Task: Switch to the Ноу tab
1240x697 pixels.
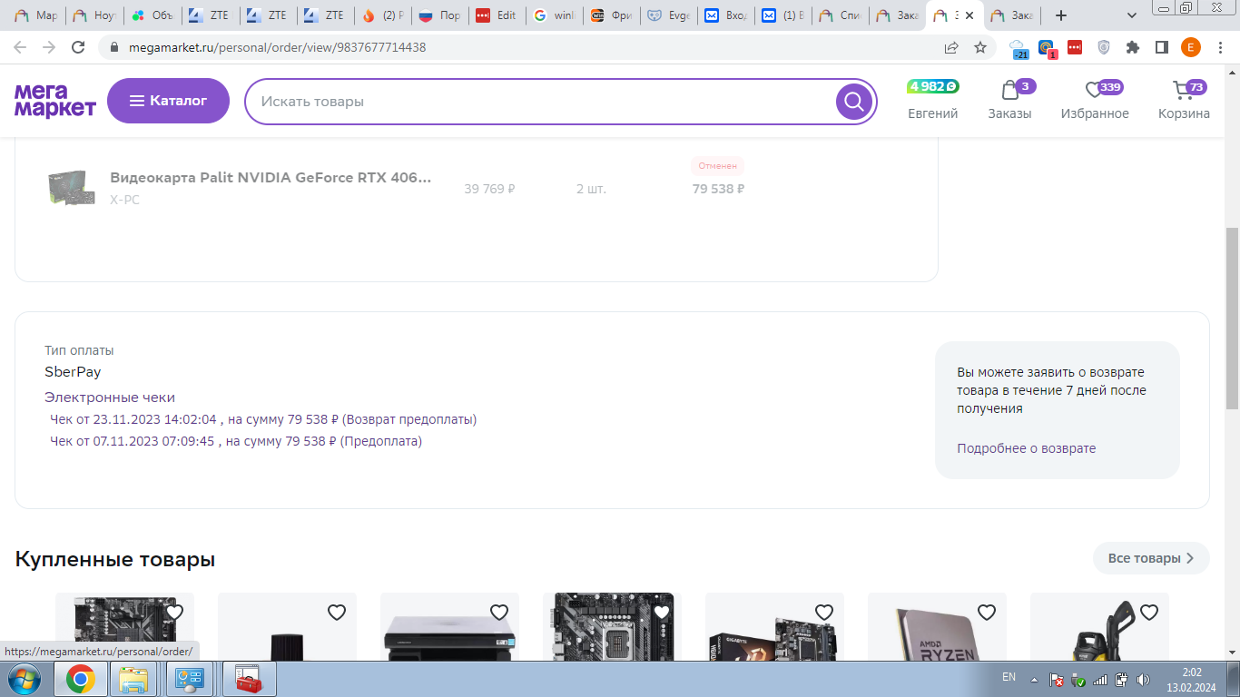Action: [x=94, y=15]
